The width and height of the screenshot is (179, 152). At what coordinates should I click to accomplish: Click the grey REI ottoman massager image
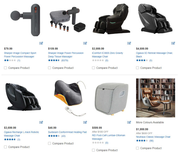pos(111,99)
